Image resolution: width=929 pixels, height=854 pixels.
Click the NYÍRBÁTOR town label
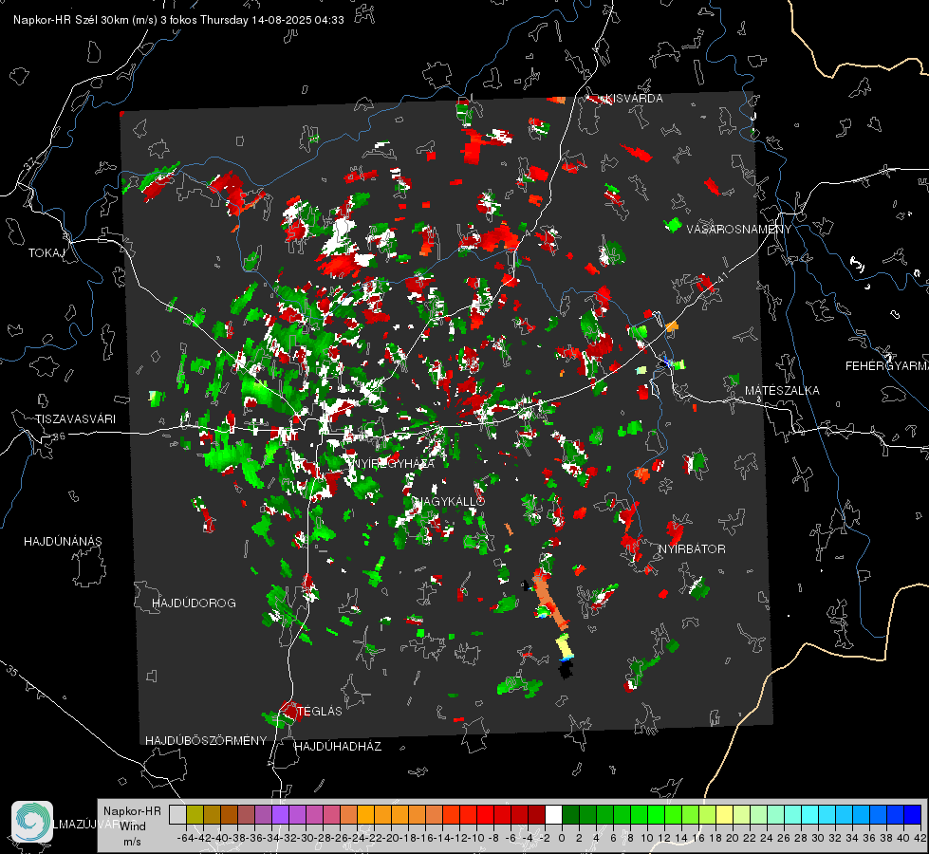pos(692,549)
